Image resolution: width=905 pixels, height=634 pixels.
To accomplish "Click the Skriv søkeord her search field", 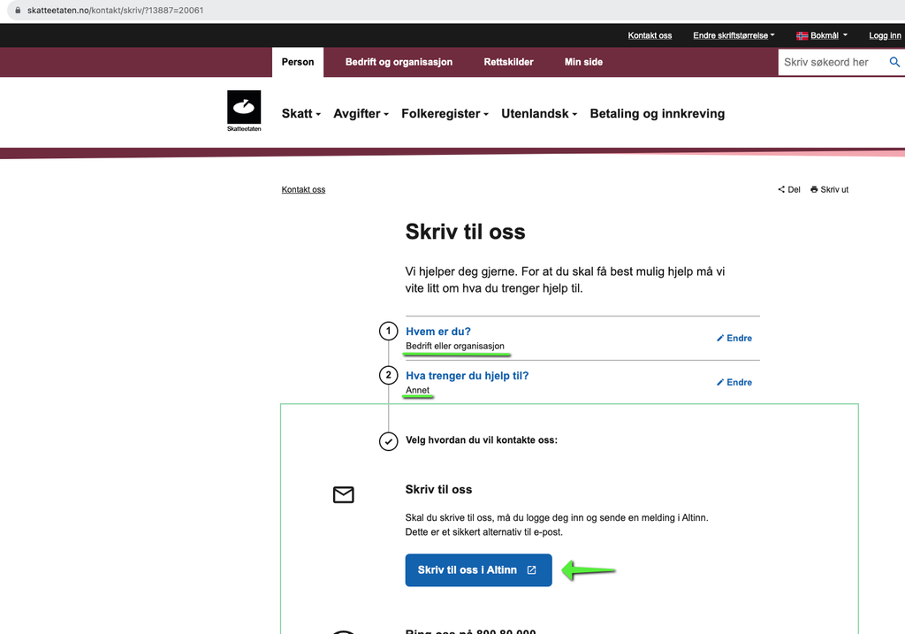I will point(831,62).
